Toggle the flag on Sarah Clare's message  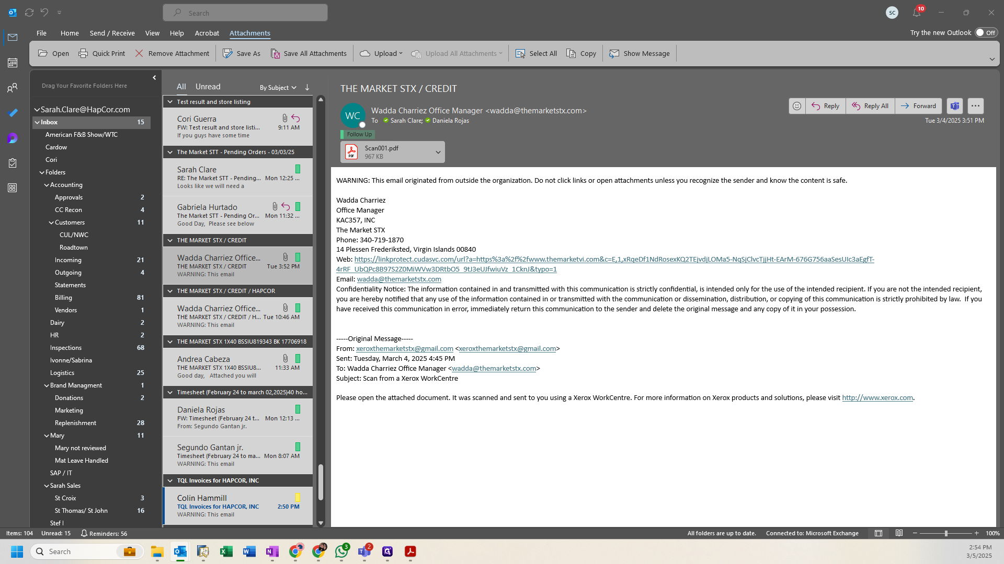(298, 169)
